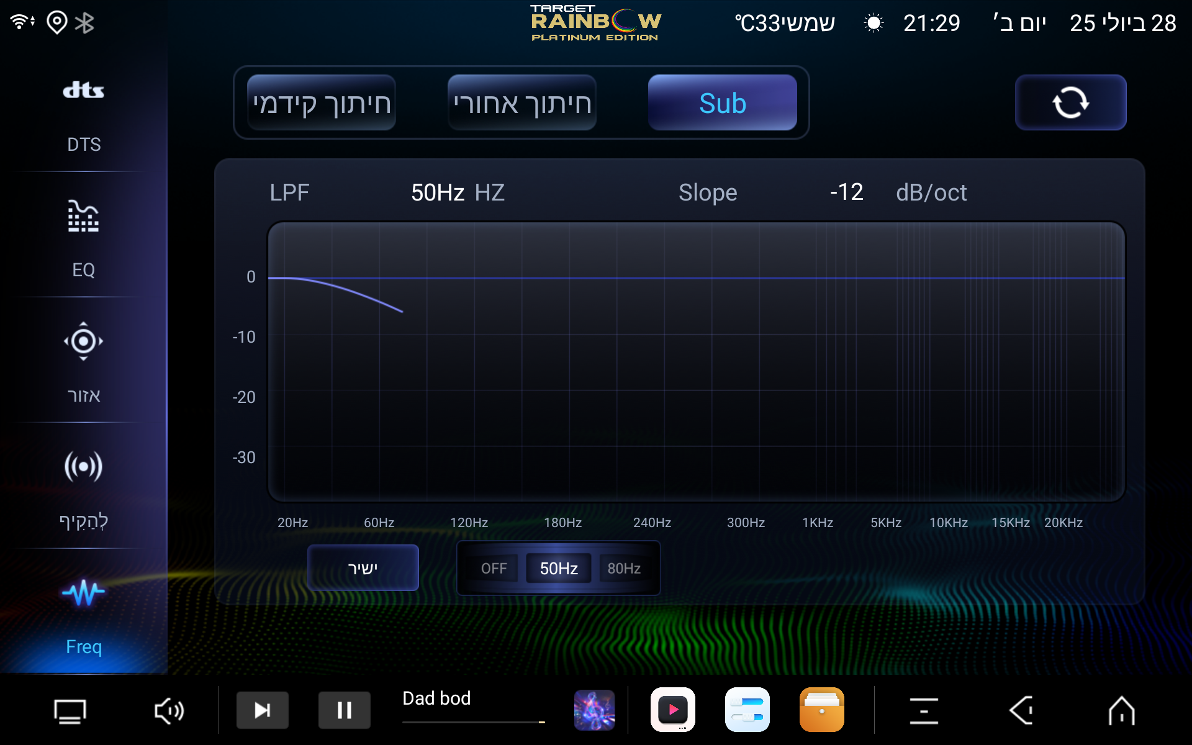Open the surround (להקיף) settings

[x=83, y=489]
